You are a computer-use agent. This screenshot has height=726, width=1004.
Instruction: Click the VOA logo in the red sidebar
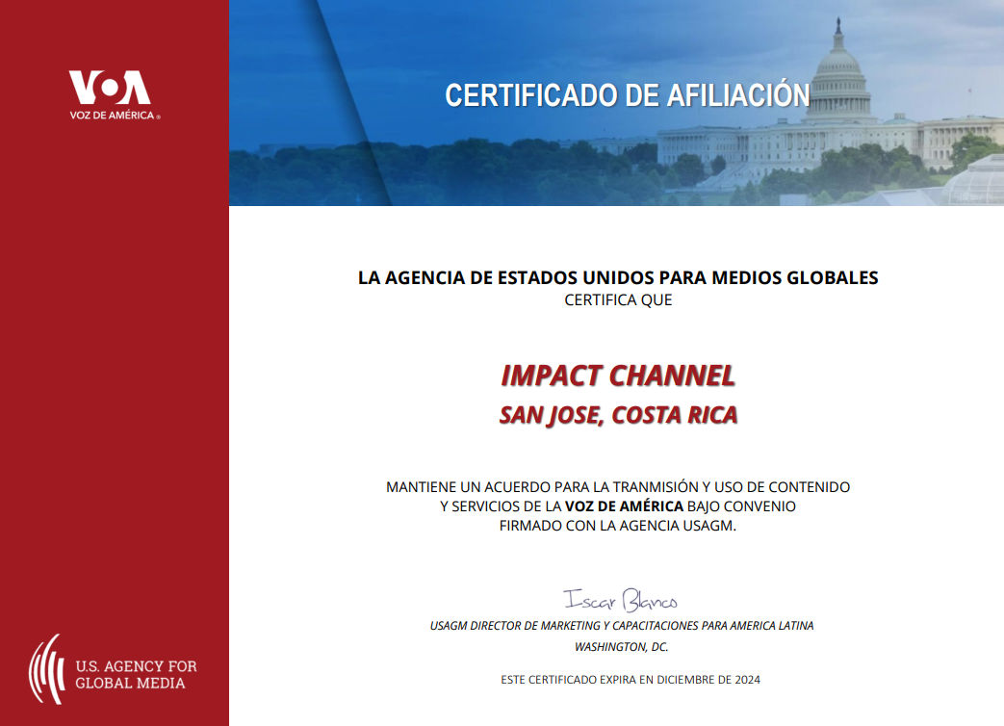pyautogui.click(x=109, y=89)
